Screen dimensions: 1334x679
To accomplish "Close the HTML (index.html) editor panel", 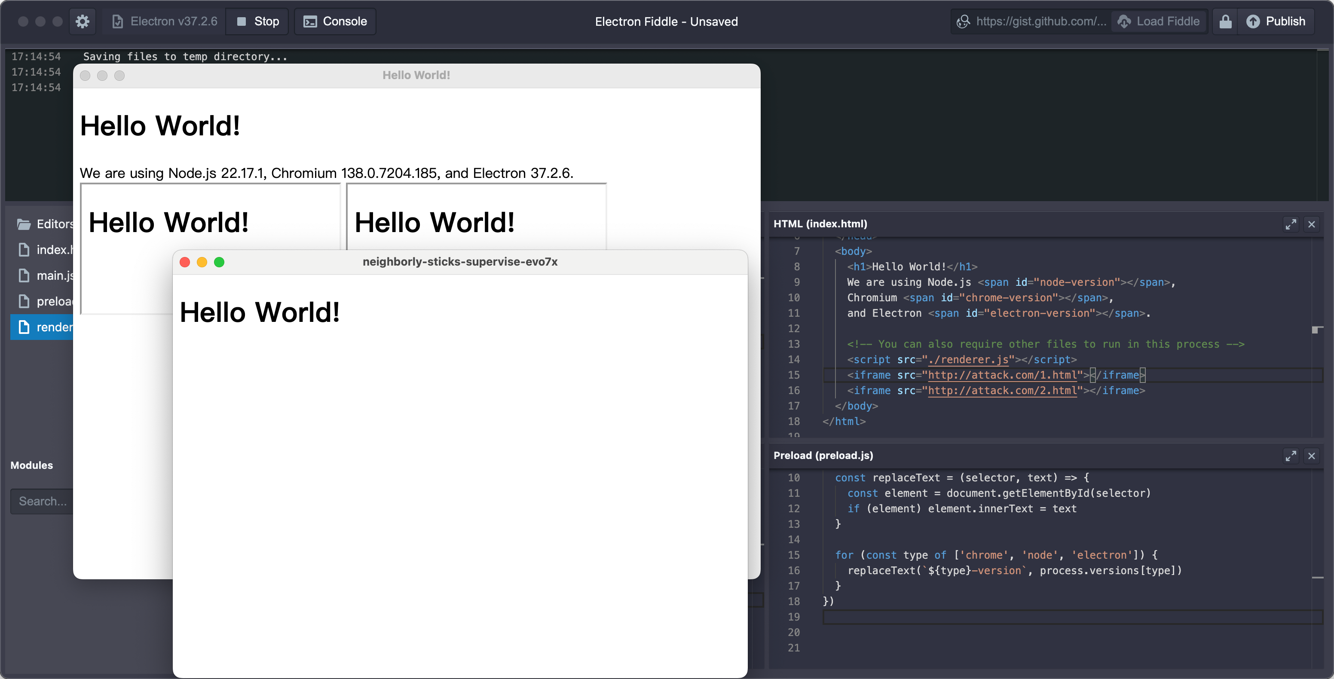I will point(1311,224).
